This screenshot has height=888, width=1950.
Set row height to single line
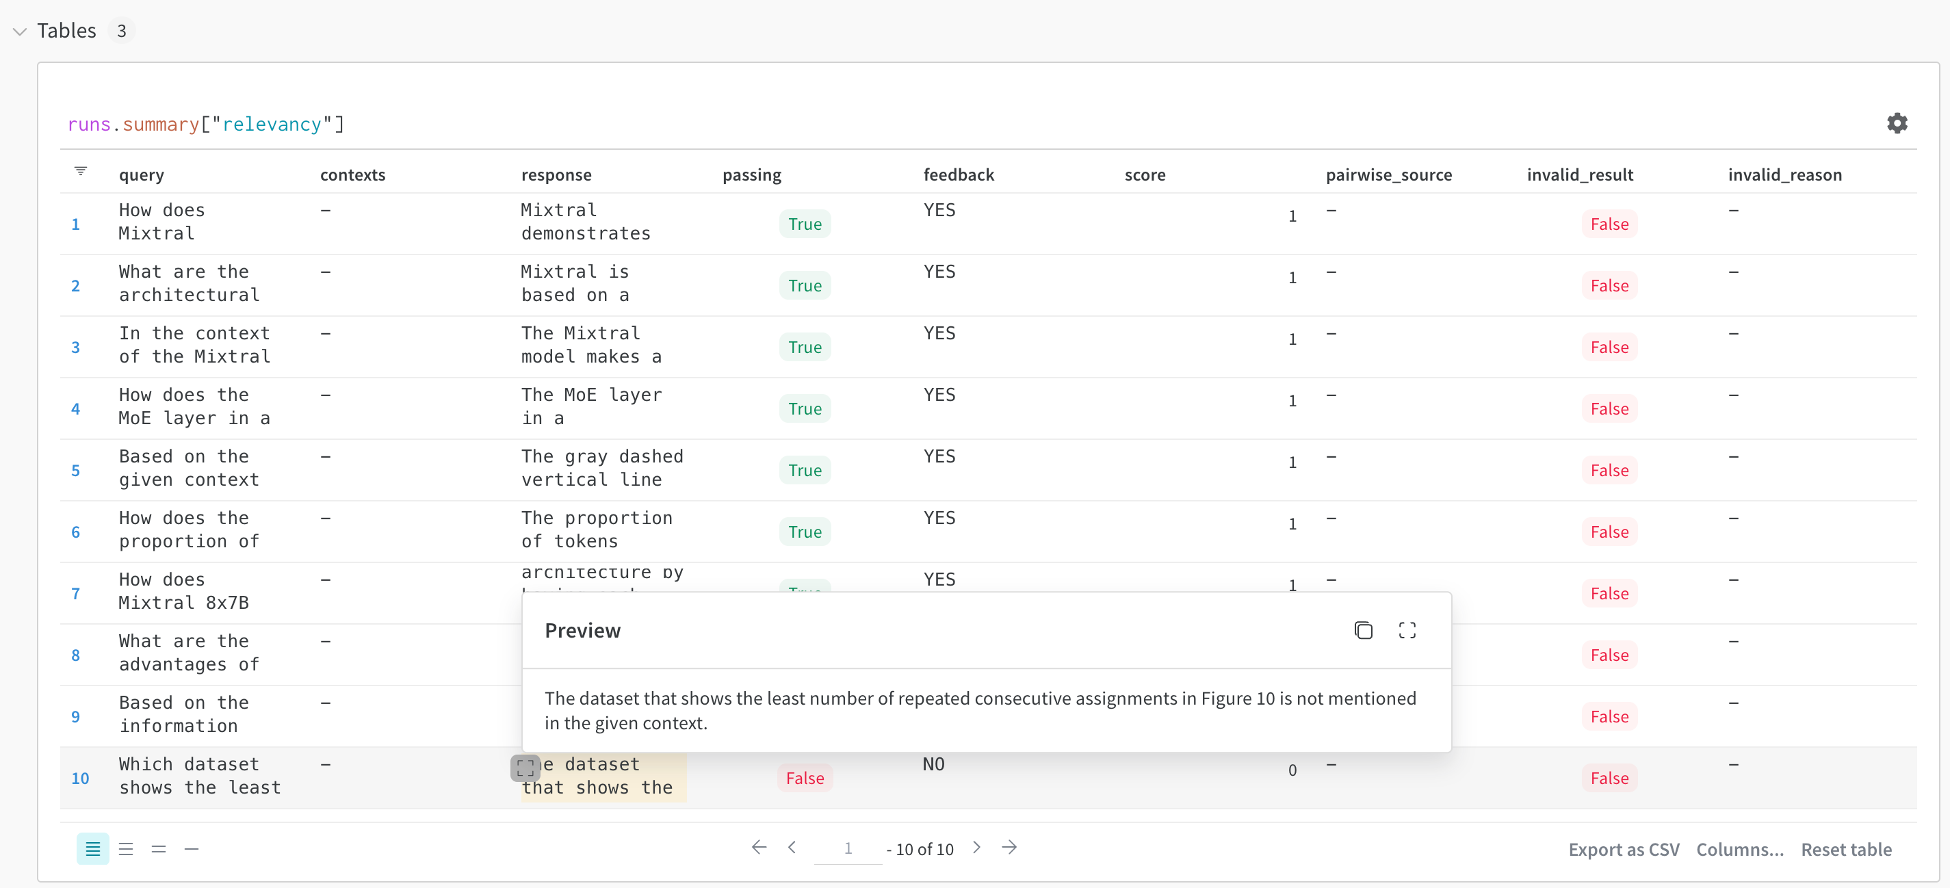[x=192, y=848]
